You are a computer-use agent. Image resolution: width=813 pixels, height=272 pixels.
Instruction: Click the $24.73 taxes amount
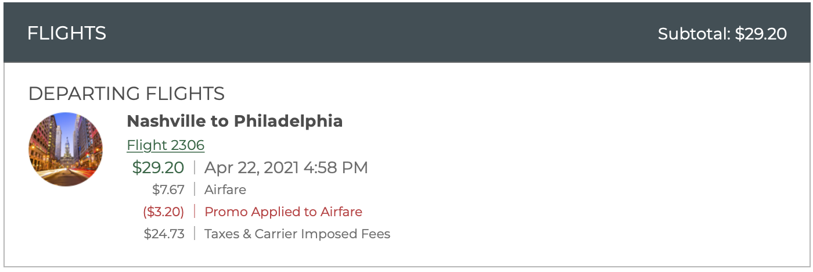(x=164, y=234)
